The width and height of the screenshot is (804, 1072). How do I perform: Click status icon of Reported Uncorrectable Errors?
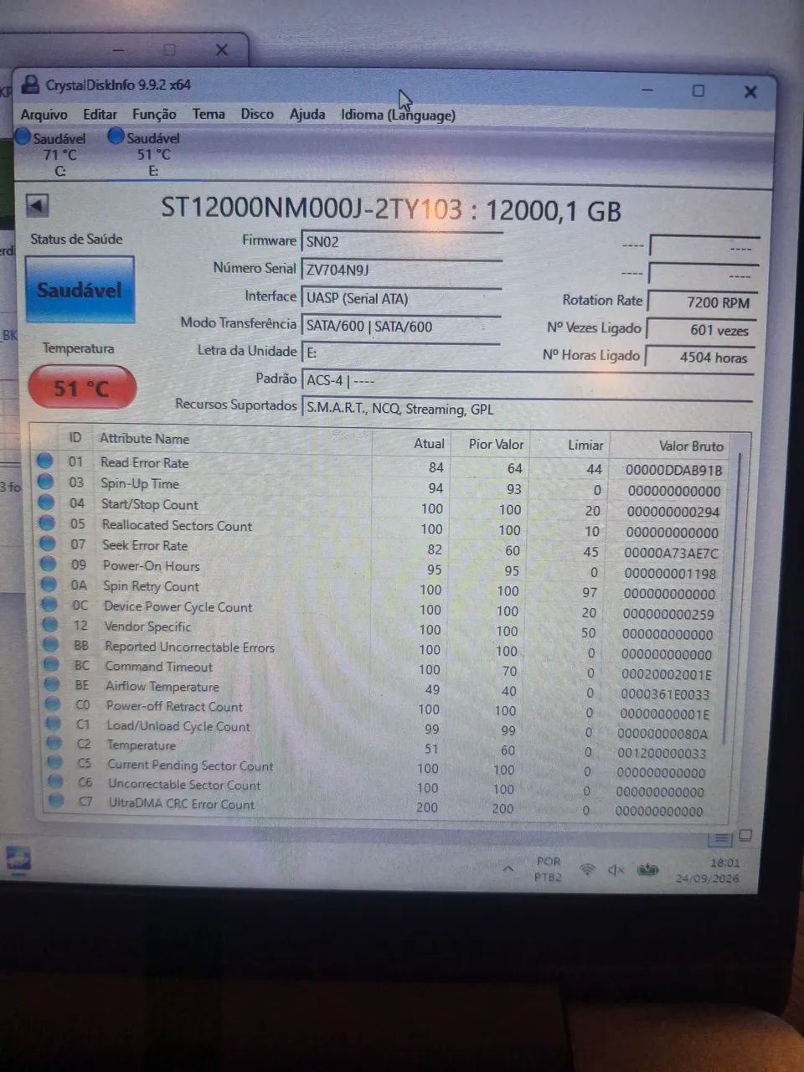pos(51,645)
